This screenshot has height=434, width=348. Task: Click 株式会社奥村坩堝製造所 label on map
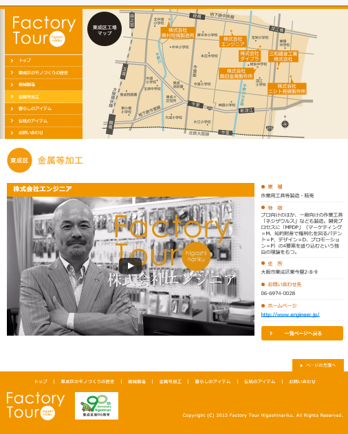point(178,32)
